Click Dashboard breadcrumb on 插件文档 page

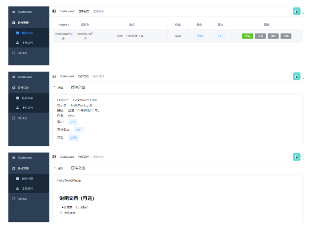coord(67,157)
